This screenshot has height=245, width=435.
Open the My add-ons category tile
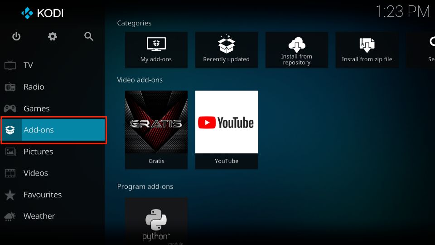pos(156,50)
